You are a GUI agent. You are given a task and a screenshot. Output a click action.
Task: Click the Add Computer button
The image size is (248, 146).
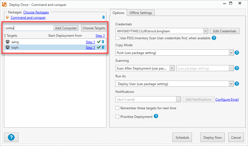coord(66,28)
